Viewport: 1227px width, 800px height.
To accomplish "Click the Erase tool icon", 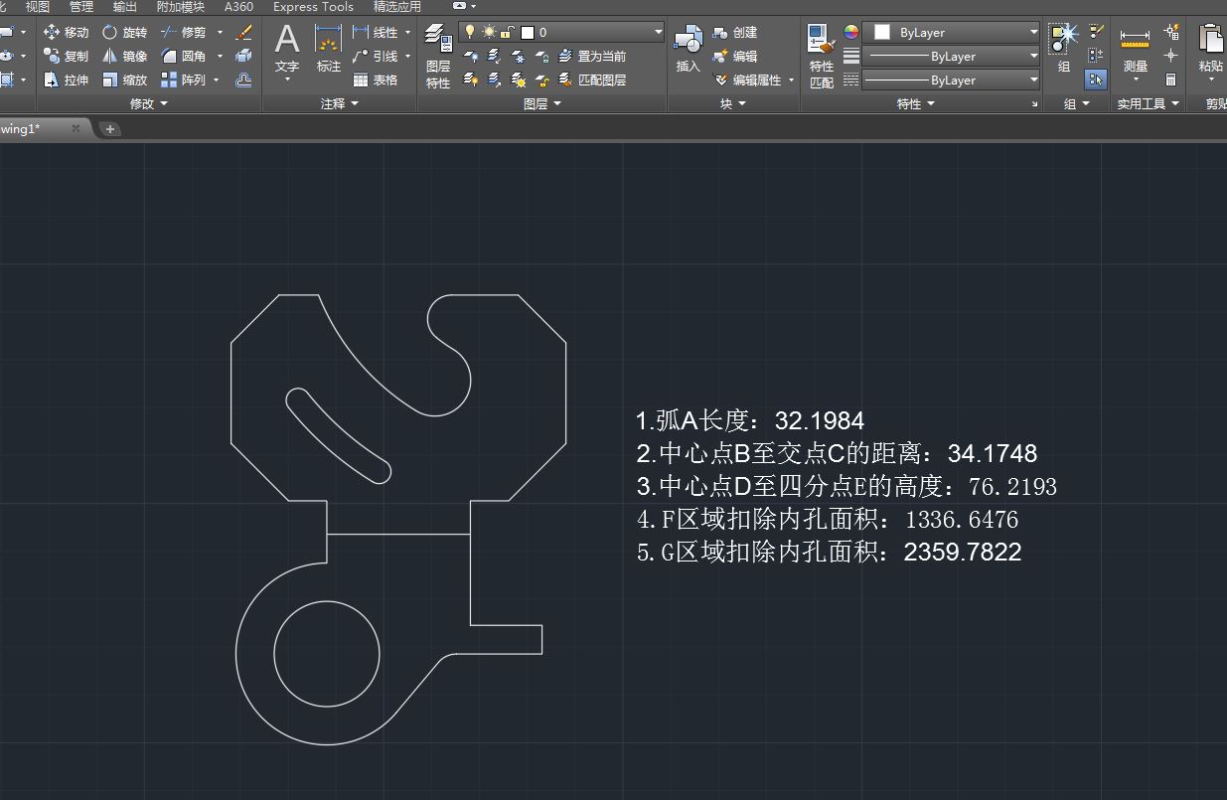I will pyautogui.click(x=243, y=32).
